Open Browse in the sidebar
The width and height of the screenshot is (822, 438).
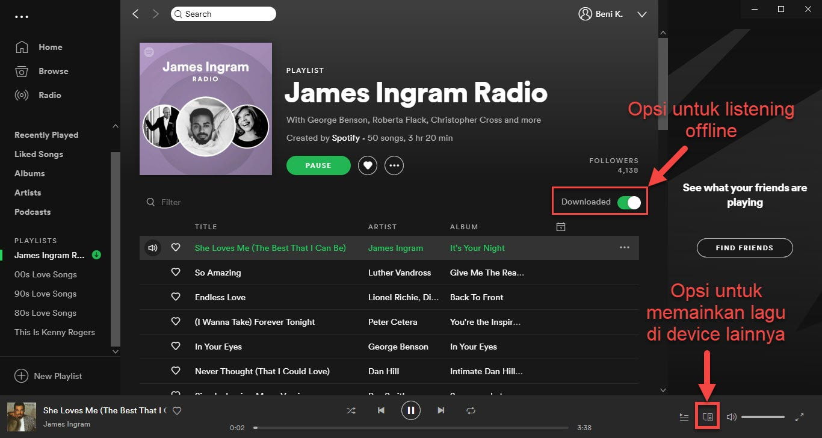coord(53,71)
